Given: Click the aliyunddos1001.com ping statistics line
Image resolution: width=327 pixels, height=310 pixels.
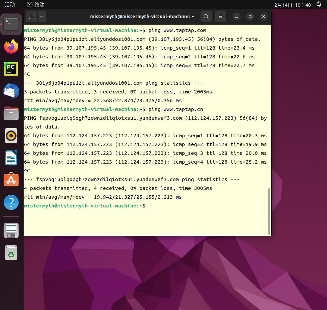Looking at the screenshot, I should click(113, 83).
